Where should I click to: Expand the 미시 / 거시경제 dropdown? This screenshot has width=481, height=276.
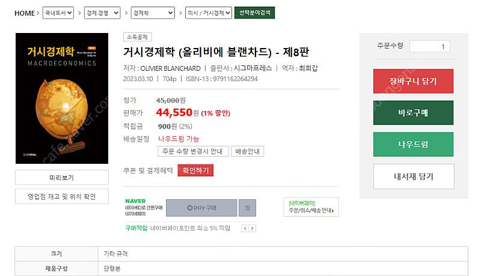(209, 13)
